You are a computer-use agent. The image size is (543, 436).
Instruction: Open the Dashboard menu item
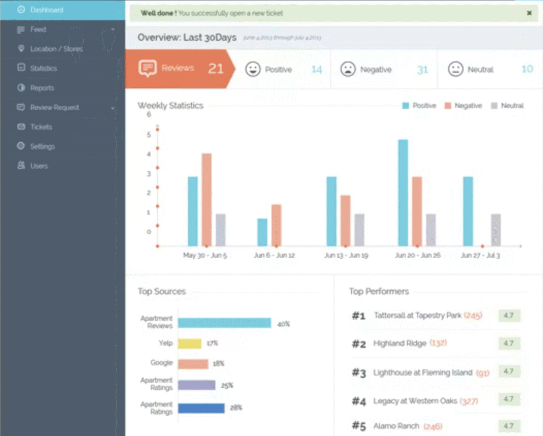point(46,10)
